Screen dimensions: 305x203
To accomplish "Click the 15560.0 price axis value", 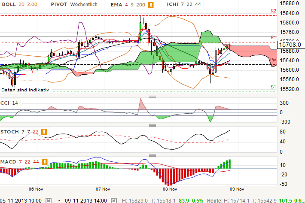I will click(x=289, y=79).
